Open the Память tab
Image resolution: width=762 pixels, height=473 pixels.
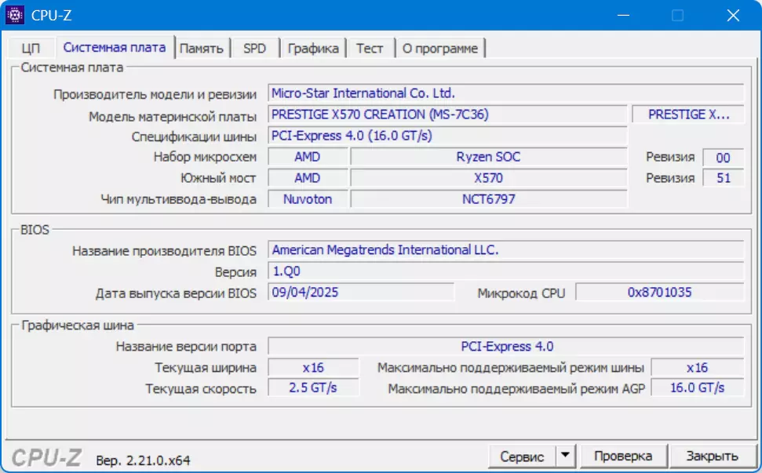202,48
